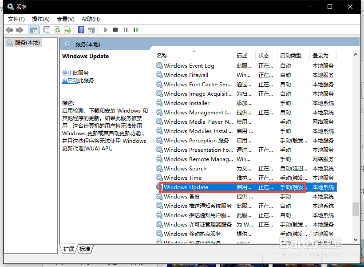Select the Windows Modules Installer row

click(246, 131)
